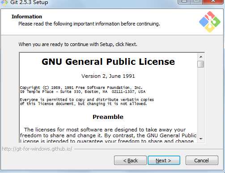Click 'The licenses for most software' paragraph line

tap(105, 130)
